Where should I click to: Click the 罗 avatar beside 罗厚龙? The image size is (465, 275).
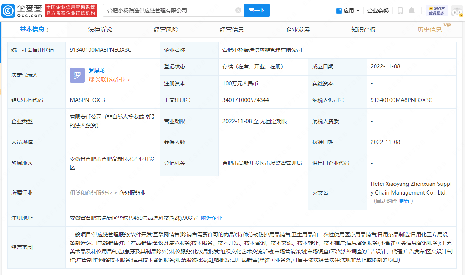point(77,75)
